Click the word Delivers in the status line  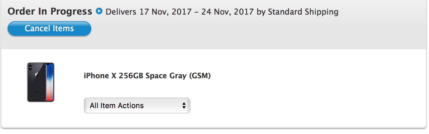[x=121, y=12]
